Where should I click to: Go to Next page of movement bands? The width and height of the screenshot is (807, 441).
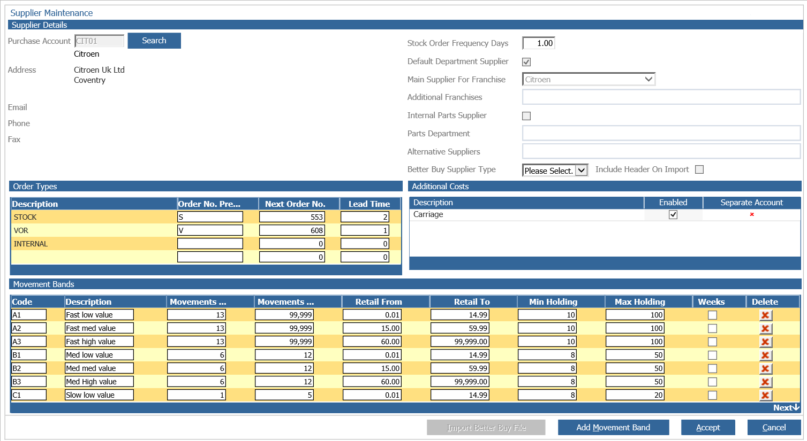point(786,408)
